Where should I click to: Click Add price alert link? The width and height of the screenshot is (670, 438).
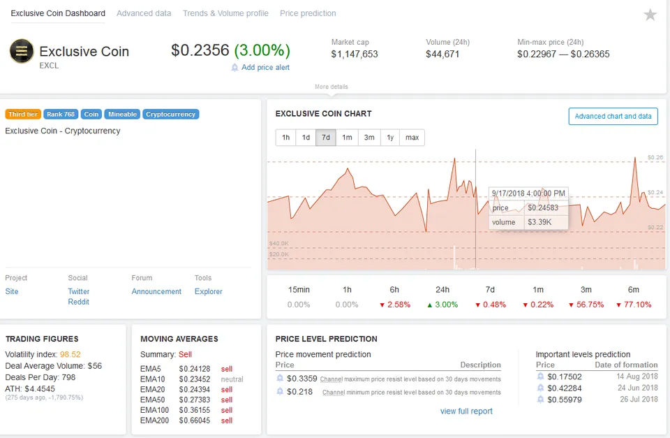(x=265, y=68)
